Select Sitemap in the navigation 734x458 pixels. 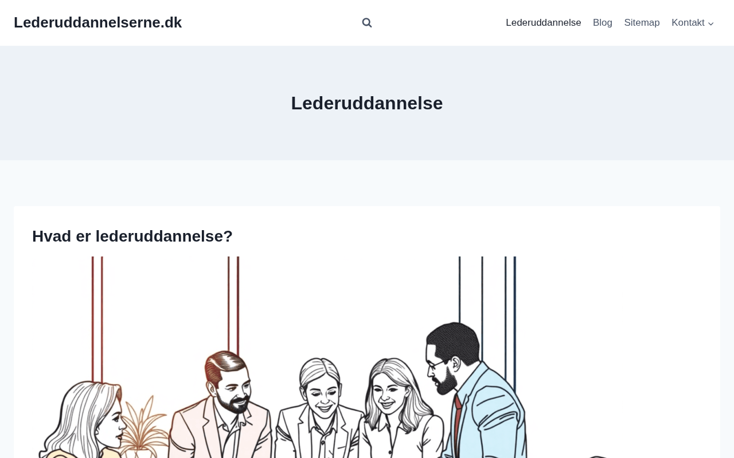(642, 23)
